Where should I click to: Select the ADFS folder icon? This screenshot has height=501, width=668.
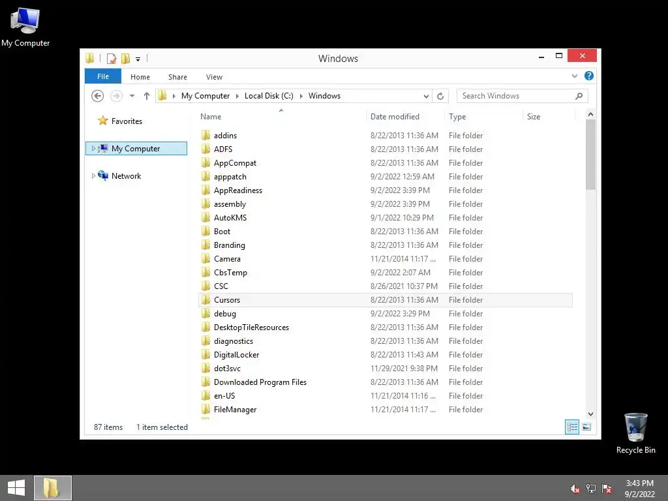205,149
